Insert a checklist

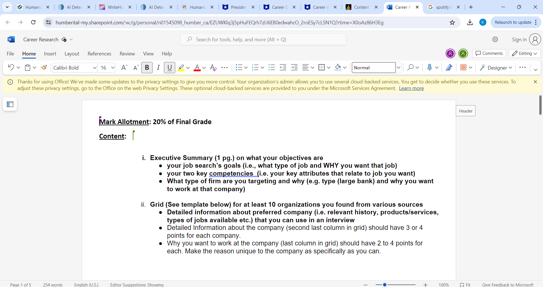coord(271,68)
